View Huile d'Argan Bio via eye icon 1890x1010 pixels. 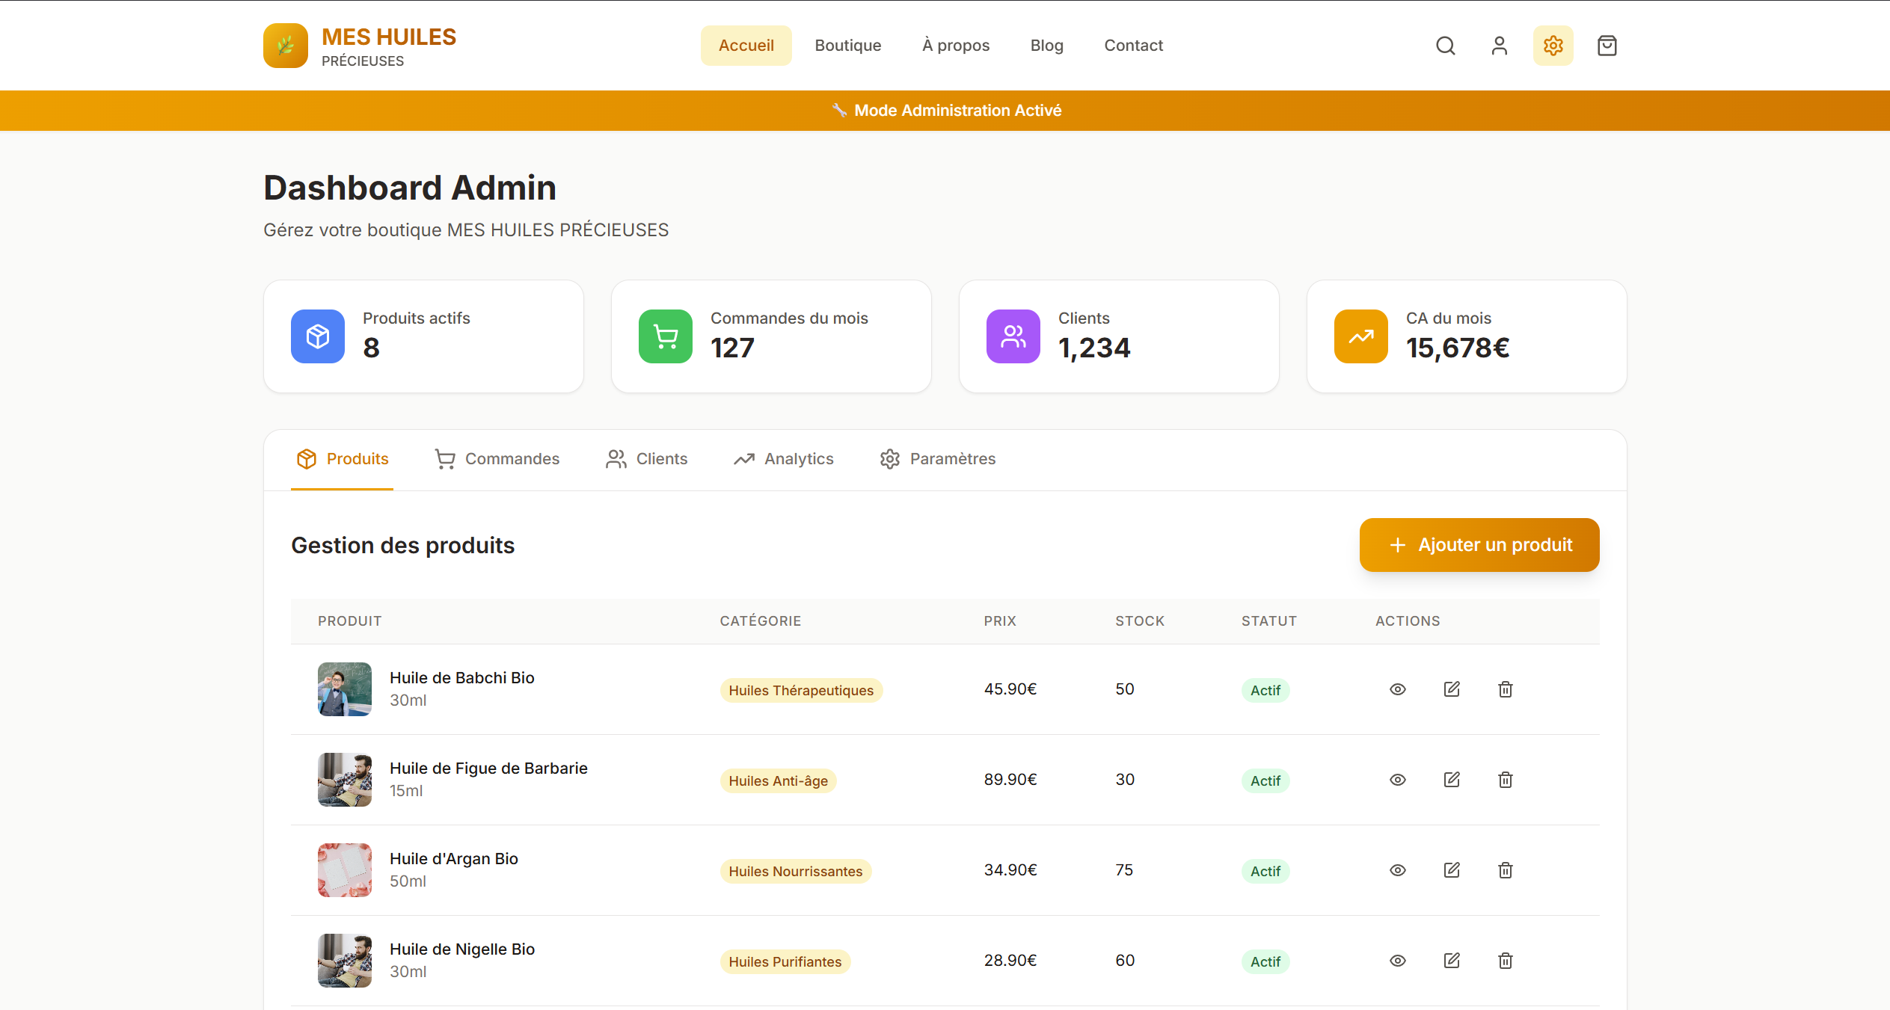coord(1398,870)
